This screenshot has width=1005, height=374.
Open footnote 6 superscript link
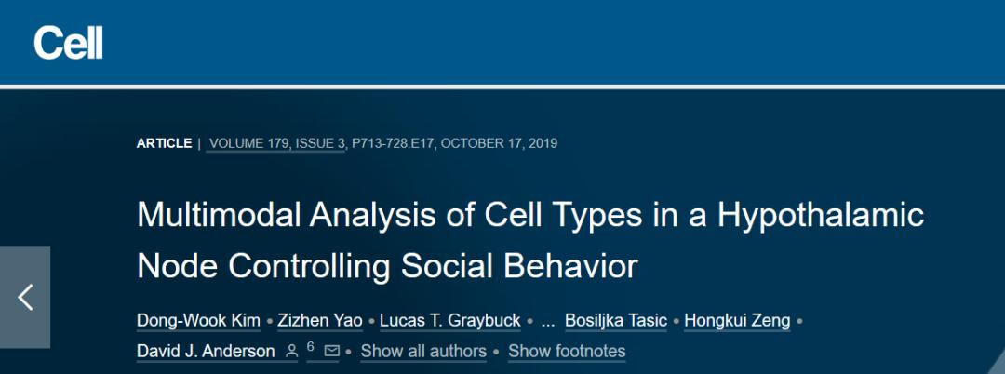point(311,346)
